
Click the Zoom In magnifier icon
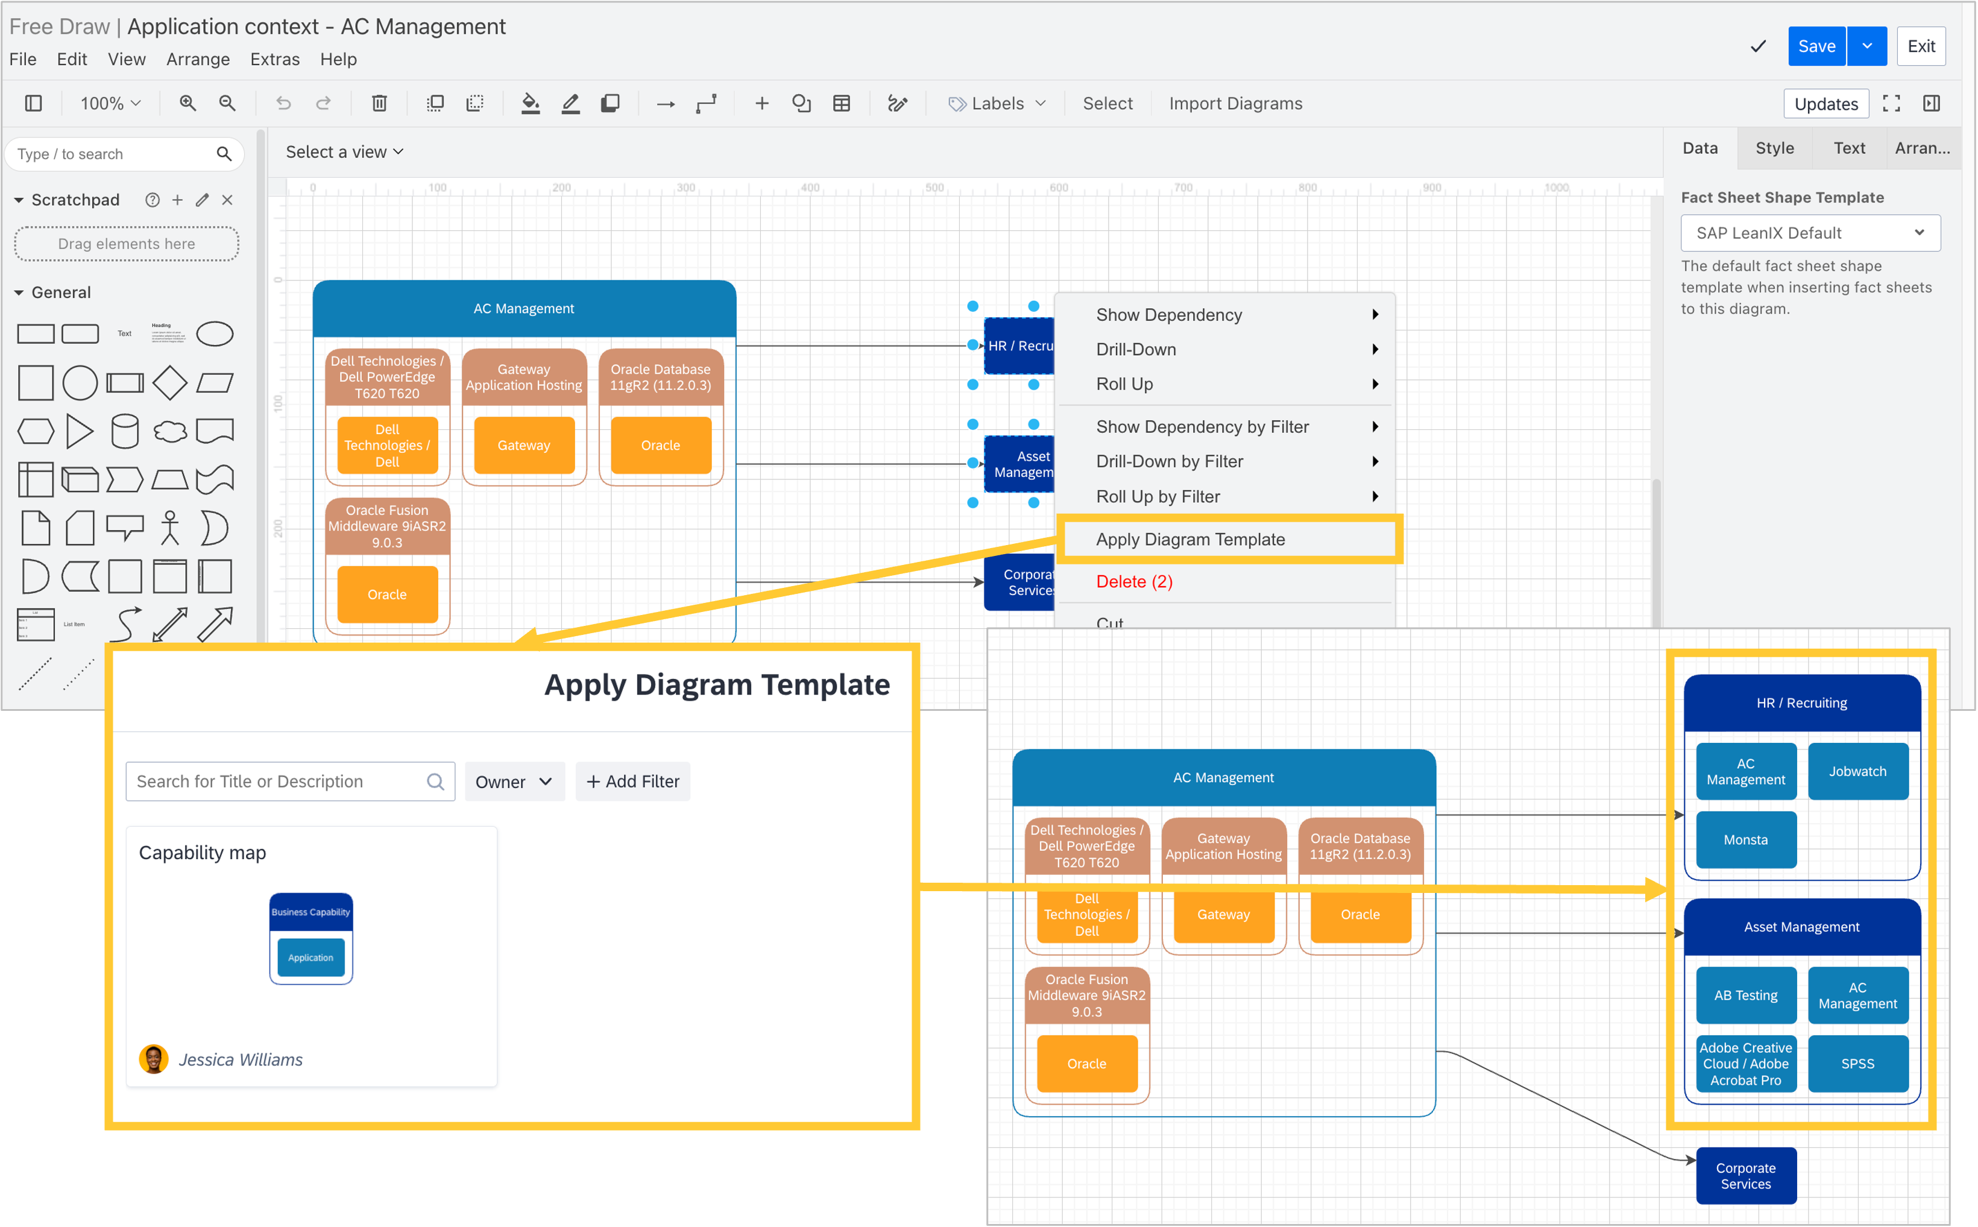(x=187, y=103)
